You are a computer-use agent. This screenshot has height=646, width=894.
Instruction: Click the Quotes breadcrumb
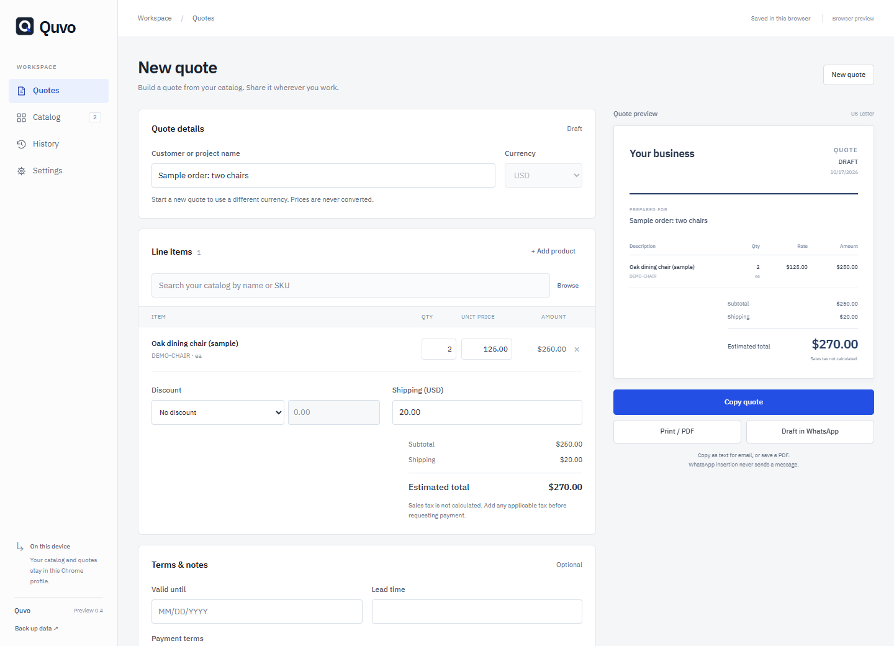pos(203,19)
